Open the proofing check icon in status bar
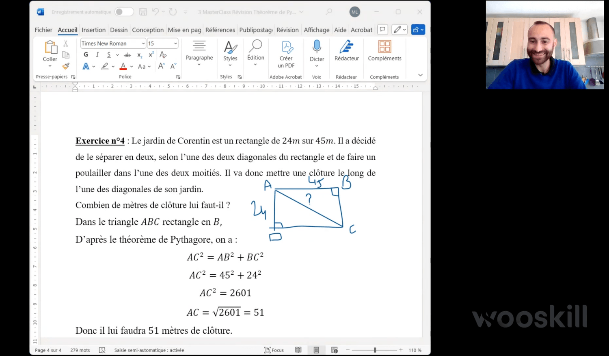The image size is (609, 356). (102, 350)
